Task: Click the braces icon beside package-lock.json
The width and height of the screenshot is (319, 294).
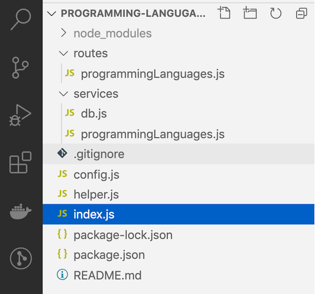Action: click(62, 234)
